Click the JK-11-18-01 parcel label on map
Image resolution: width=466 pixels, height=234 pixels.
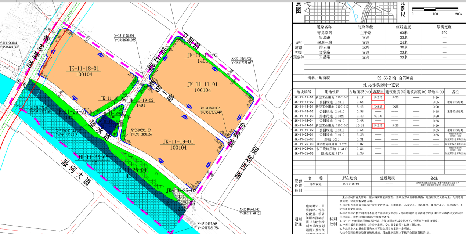(84, 72)
